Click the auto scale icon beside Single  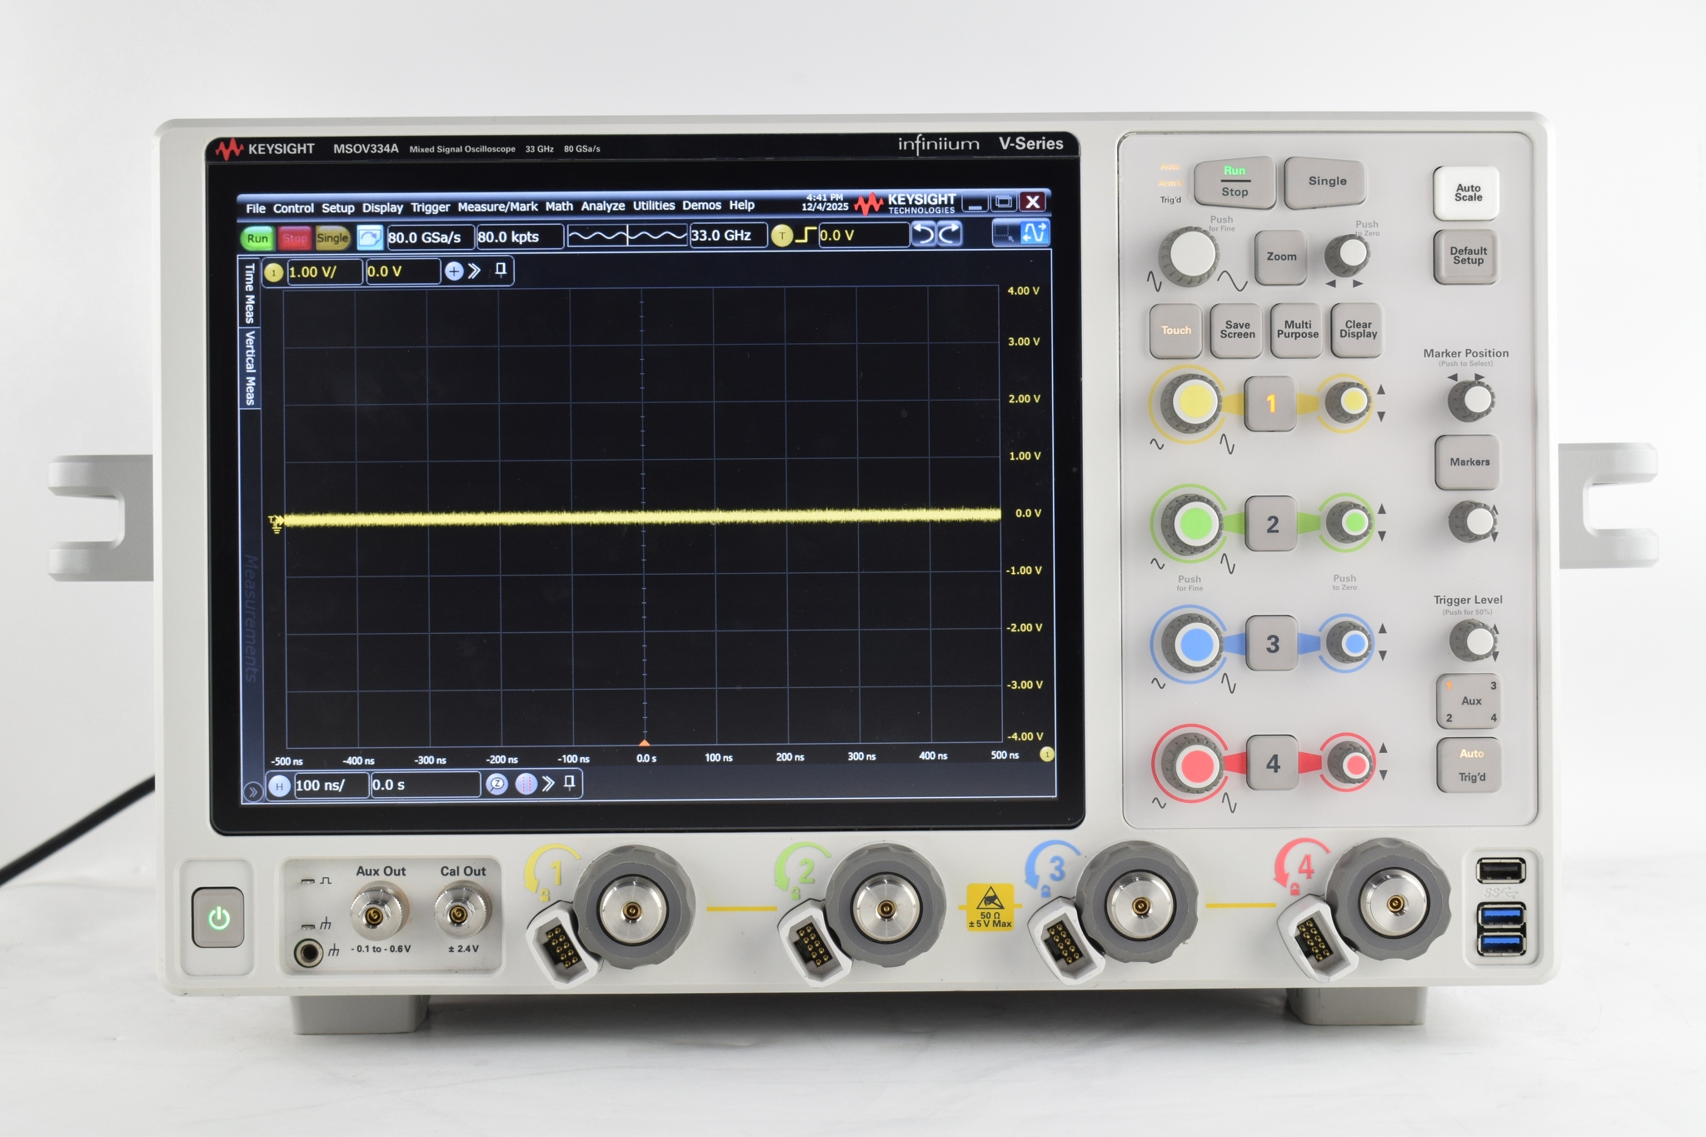[370, 237]
